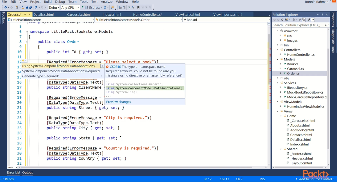Collapse the wwwroot folder in Solution Explorer

[277, 31]
